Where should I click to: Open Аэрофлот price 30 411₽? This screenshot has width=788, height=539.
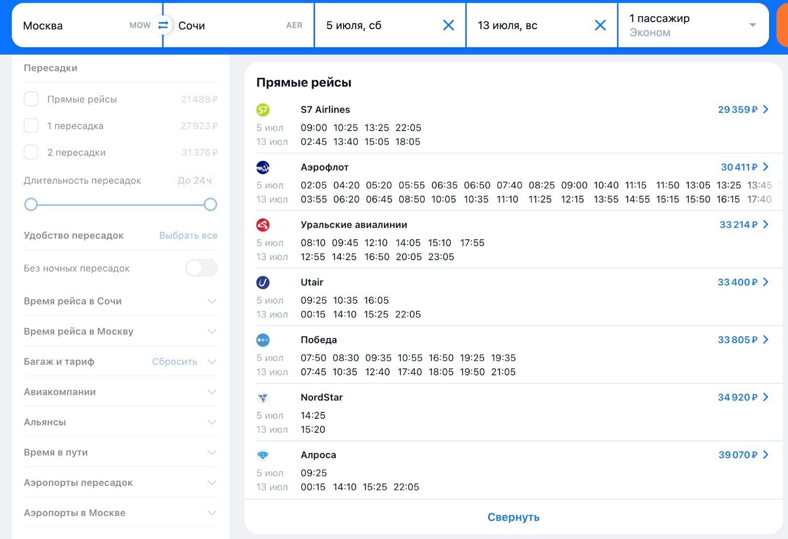tap(739, 167)
